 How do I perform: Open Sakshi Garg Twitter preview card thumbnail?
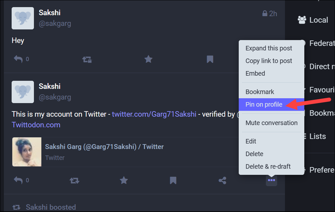27,152
